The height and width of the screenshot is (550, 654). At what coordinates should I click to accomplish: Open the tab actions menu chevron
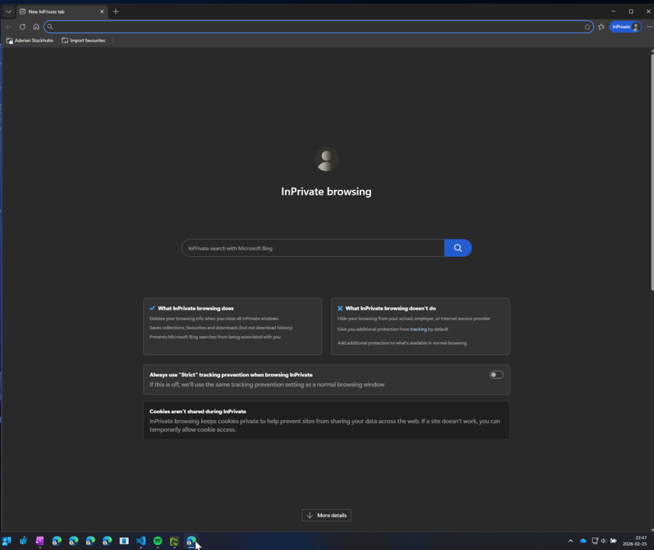(8, 11)
